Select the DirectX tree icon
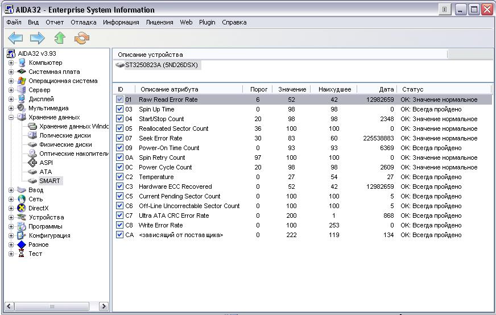The height and width of the screenshot is (315, 496). pyautogui.click(x=22, y=208)
